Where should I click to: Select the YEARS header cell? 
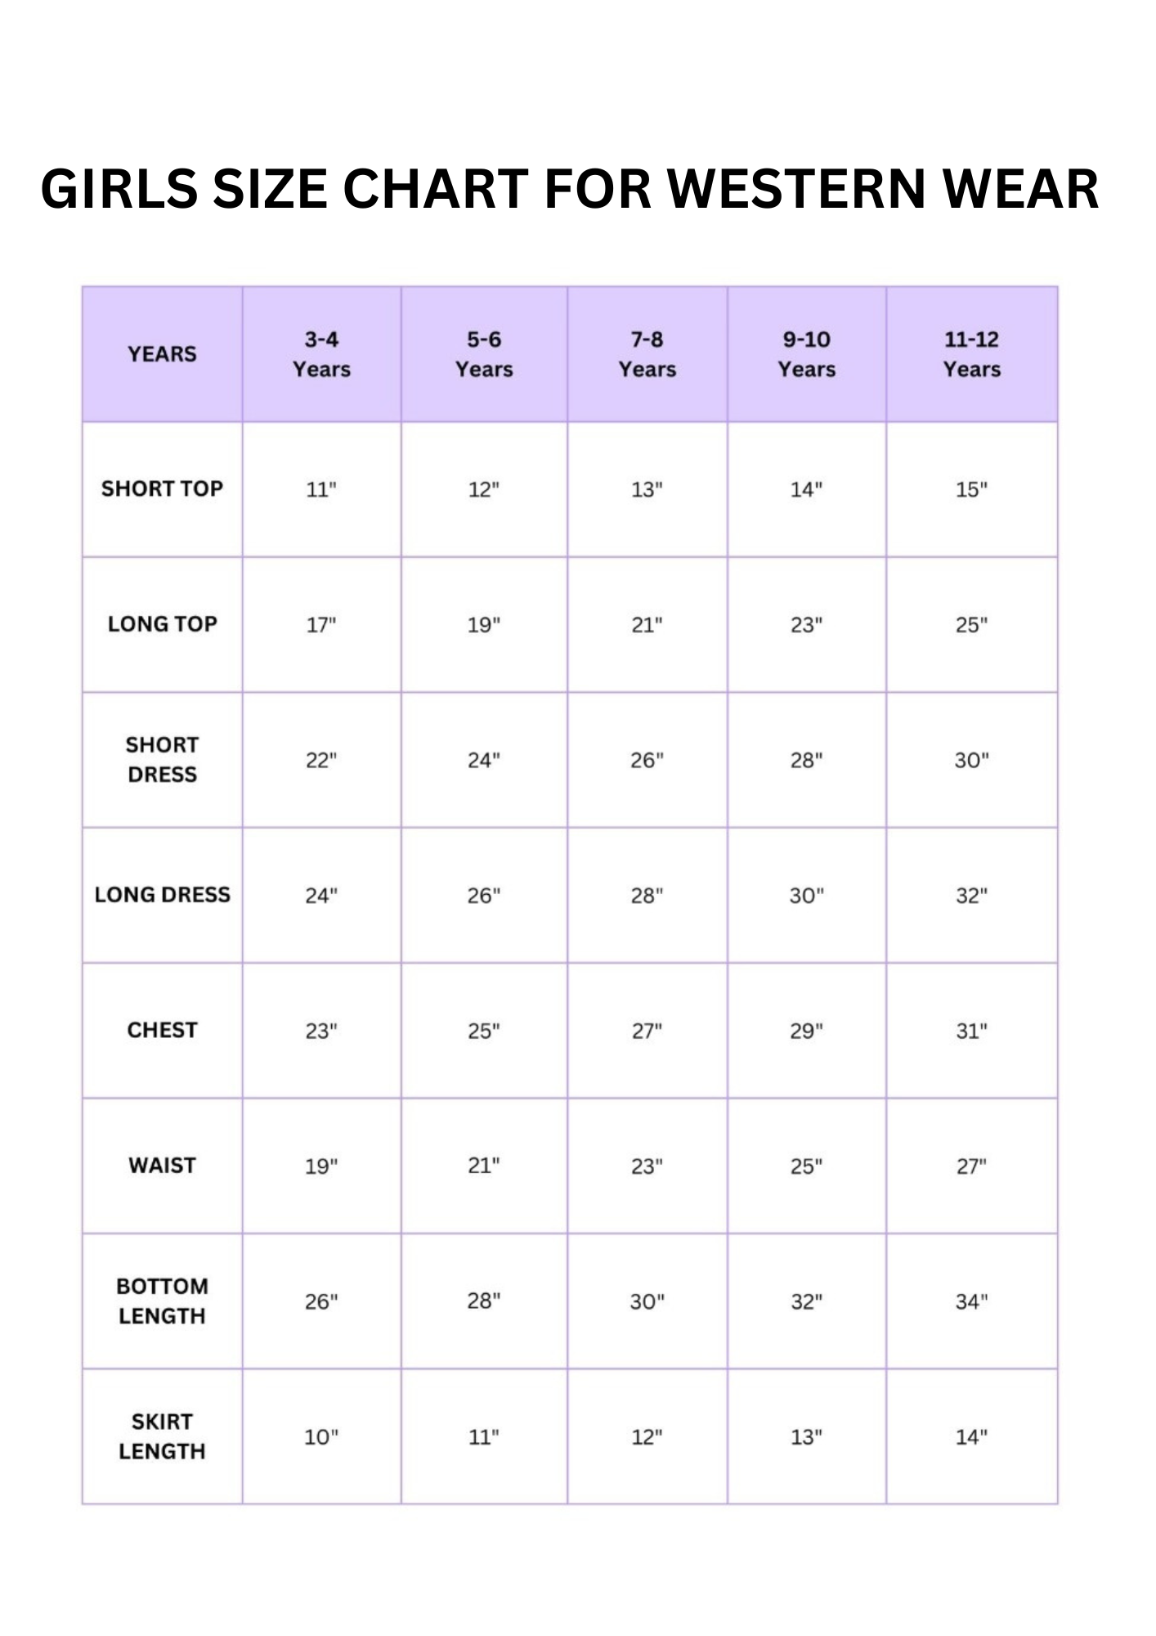(x=162, y=354)
